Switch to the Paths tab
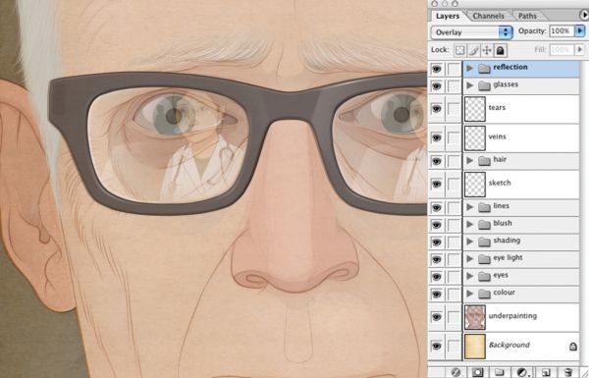 coord(527,16)
